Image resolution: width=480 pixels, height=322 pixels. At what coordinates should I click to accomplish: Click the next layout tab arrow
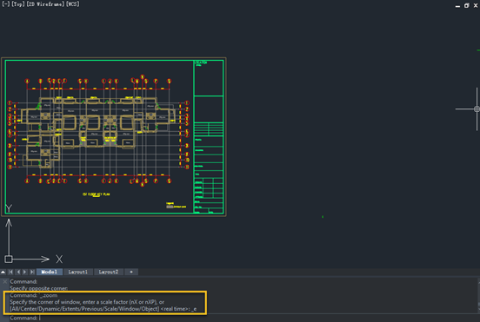(25, 272)
